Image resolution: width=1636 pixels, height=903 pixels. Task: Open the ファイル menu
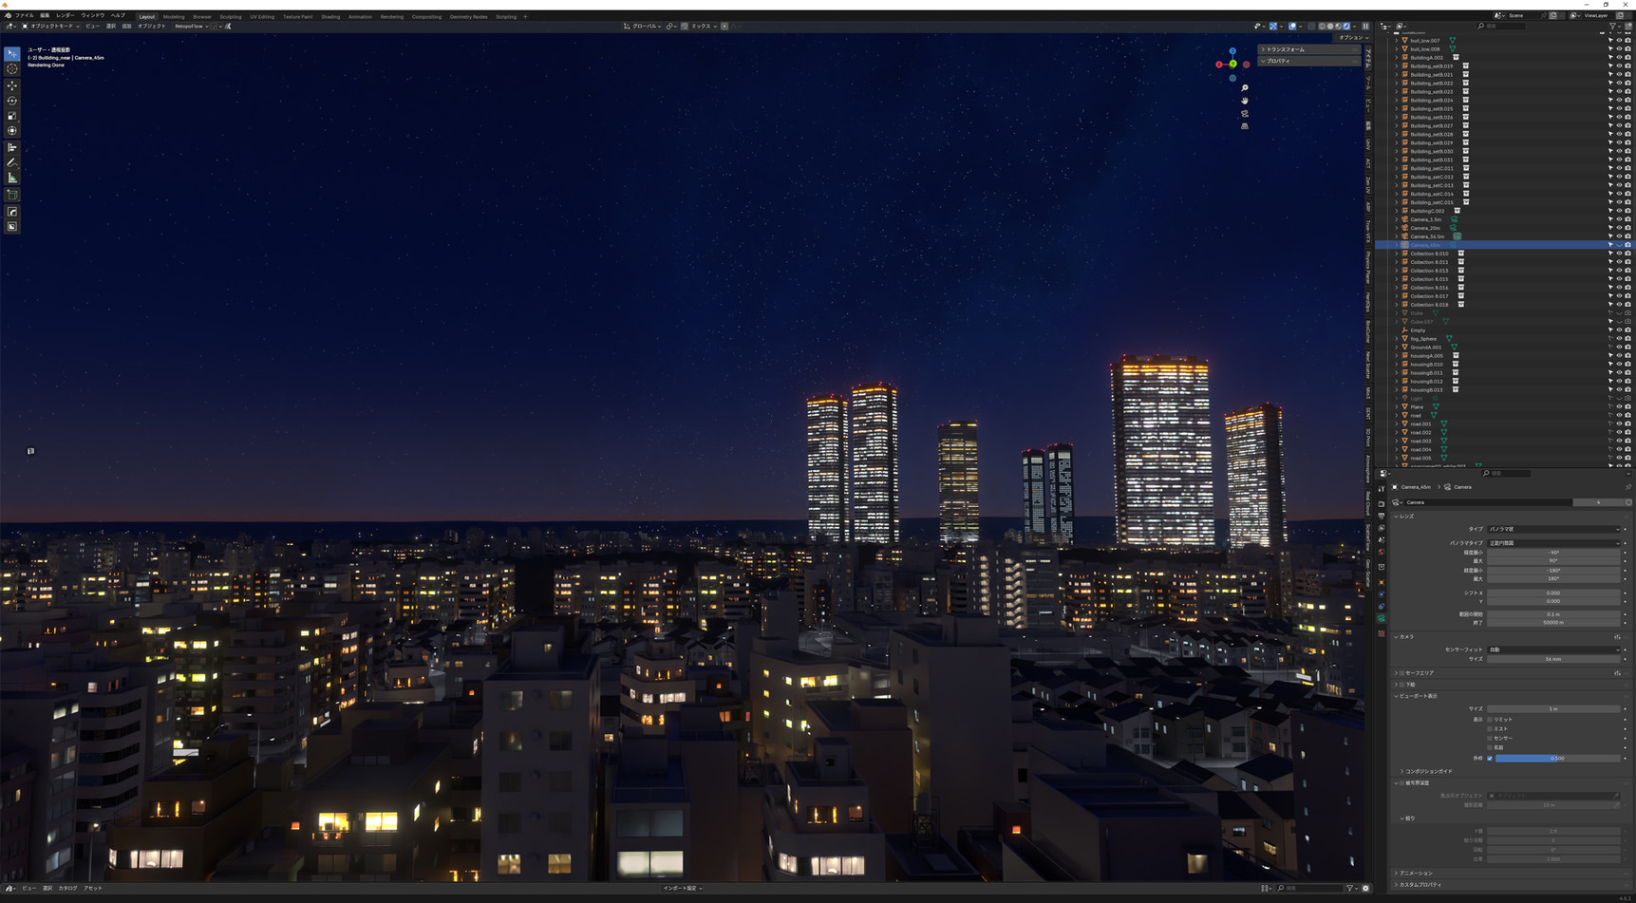pyautogui.click(x=24, y=16)
